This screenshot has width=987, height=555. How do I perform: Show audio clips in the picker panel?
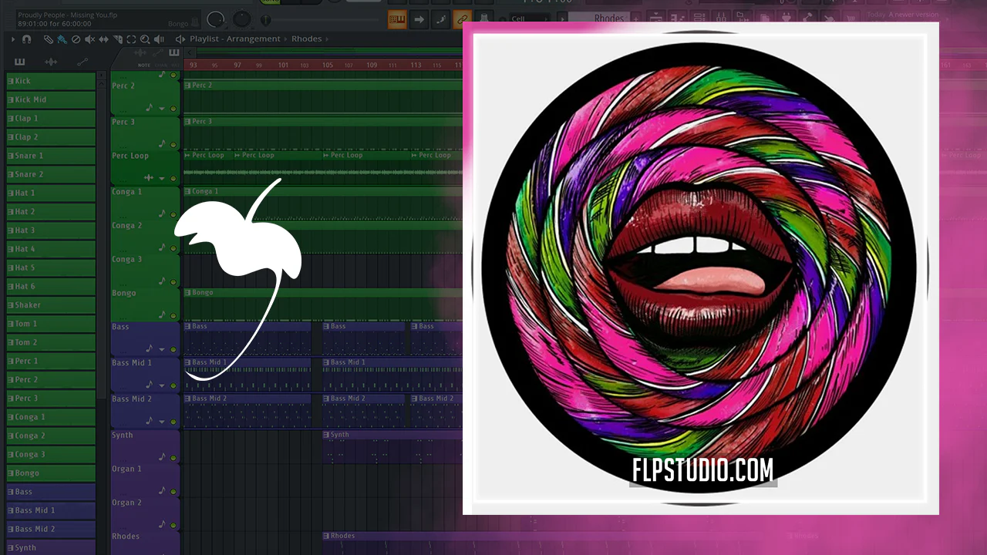click(51, 62)
